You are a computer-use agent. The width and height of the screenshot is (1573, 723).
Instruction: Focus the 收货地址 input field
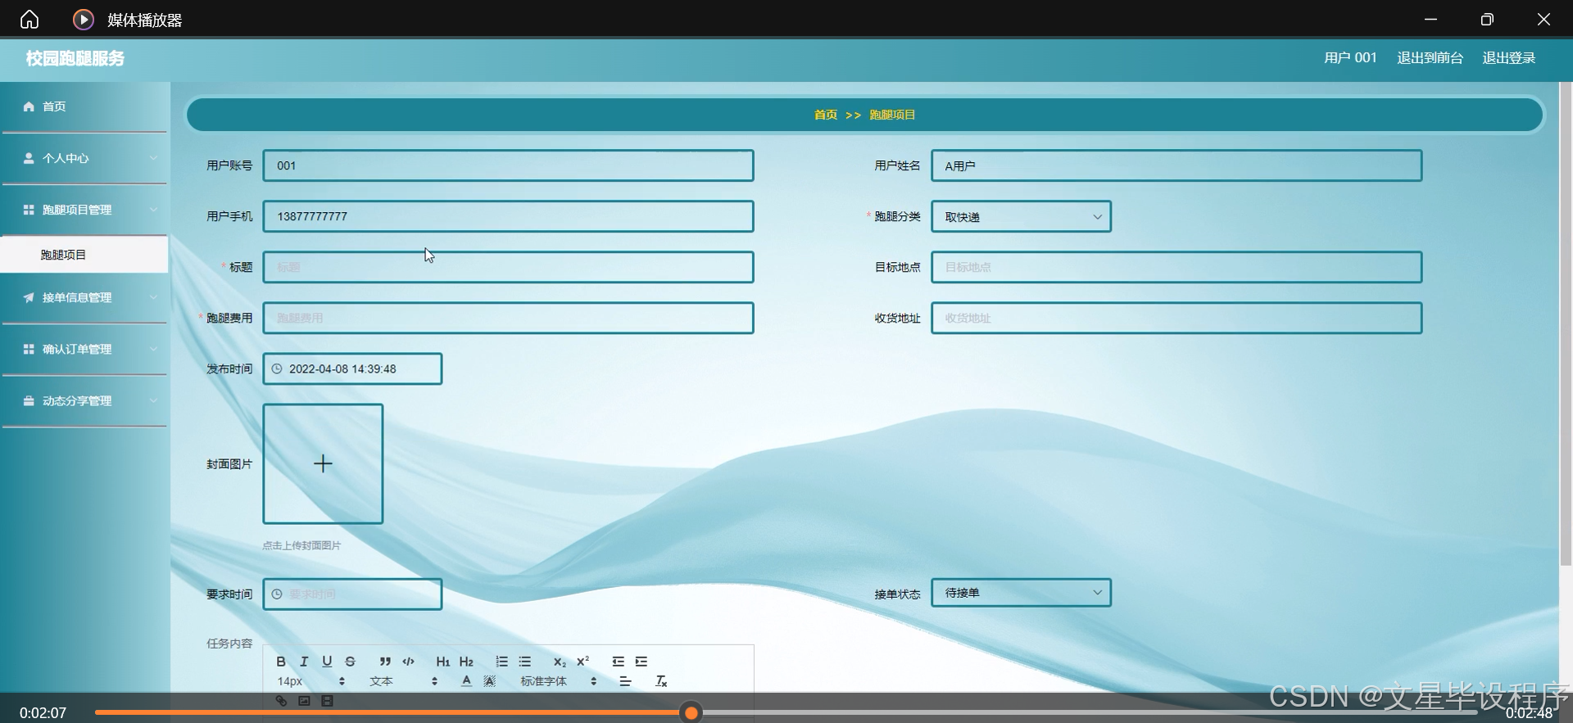(1176, 318)
